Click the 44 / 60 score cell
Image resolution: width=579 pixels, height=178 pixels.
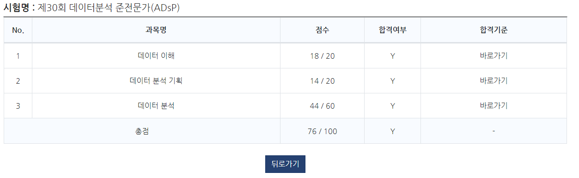[322, 106]
